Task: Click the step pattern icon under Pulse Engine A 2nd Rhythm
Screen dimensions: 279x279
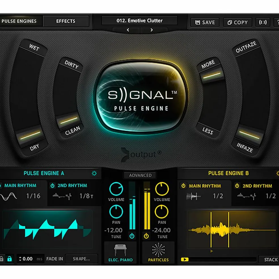Action: click(62, 196)
